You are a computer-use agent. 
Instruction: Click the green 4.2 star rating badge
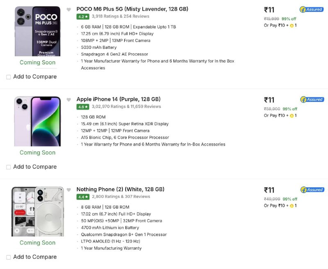click(82, 17)
